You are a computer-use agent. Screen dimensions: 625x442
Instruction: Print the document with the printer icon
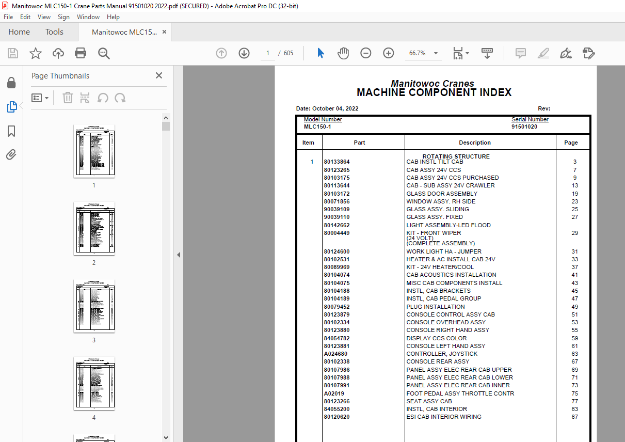pyautogui.click(x=81, y=53)
